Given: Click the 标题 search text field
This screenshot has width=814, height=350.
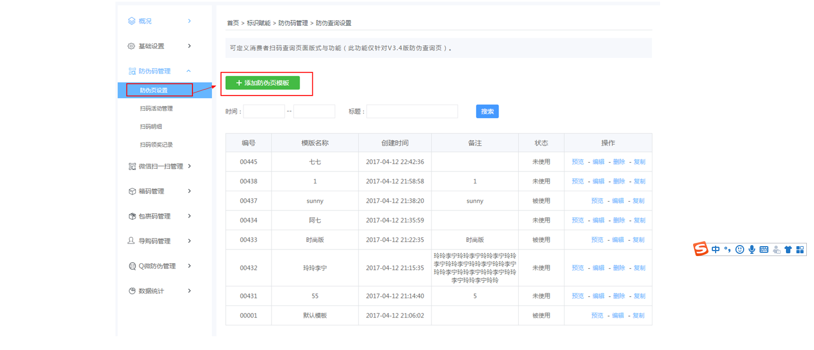Looking at the screenshot, I should pyautogui.click(x=412, y=112).
